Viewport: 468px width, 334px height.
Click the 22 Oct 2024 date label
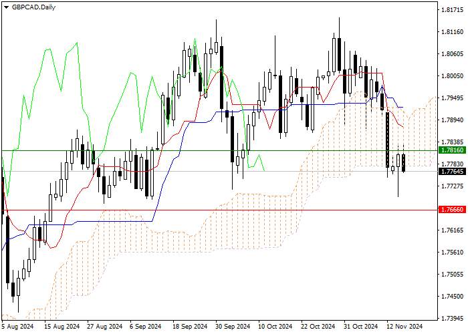(318, 327)
